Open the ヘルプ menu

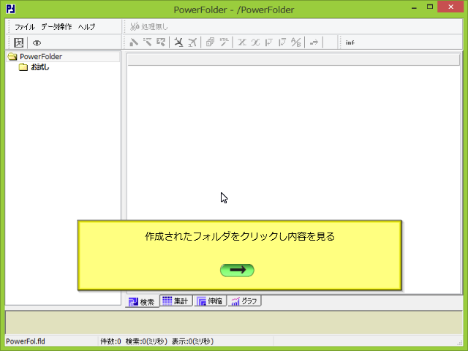(86, 27)
